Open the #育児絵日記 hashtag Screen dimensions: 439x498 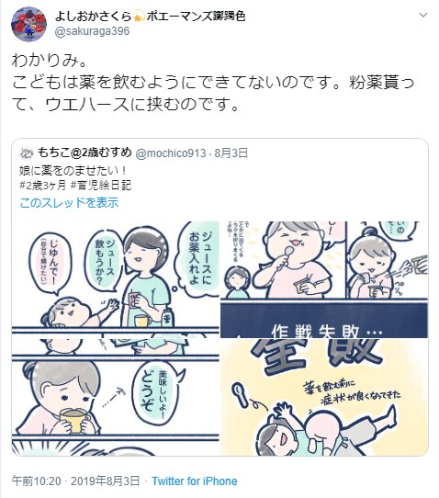pyautogui.click(x=101, y=186)
